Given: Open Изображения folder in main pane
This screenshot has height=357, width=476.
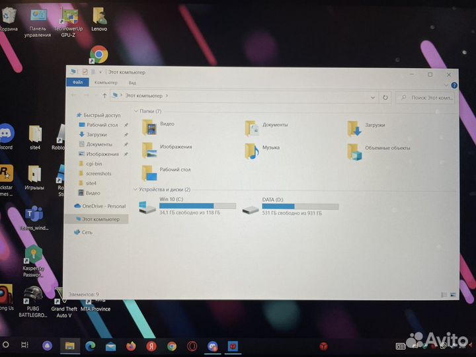Looking at the screenshot, I should pos(167,150).
